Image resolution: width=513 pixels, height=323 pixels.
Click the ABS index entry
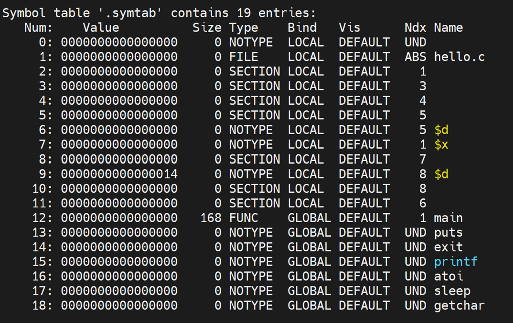coord(415,57)
